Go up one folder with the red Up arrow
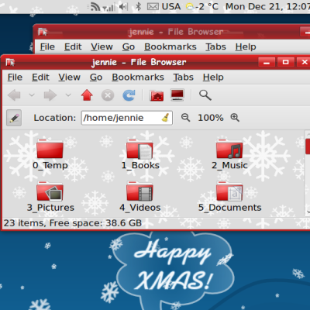Image resolution: width=310 pixels, height=310 pixels. pos(87,95)
